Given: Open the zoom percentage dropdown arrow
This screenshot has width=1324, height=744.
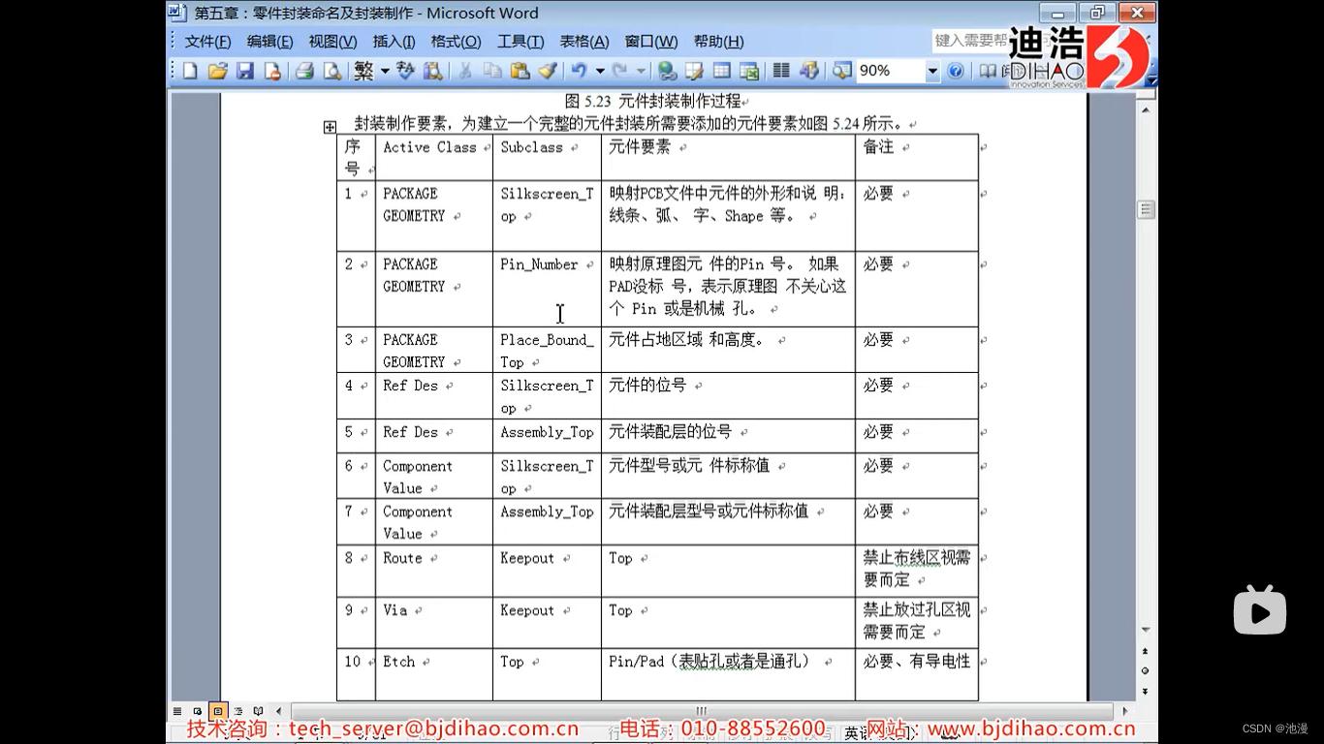Looking at the screenshot, I should click(x=932, y=71).
